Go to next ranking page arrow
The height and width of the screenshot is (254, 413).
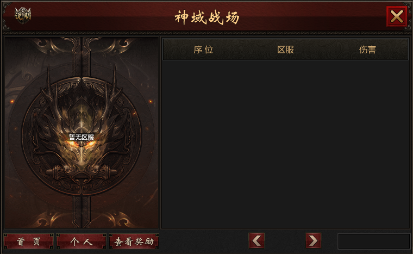click(313, 240)
